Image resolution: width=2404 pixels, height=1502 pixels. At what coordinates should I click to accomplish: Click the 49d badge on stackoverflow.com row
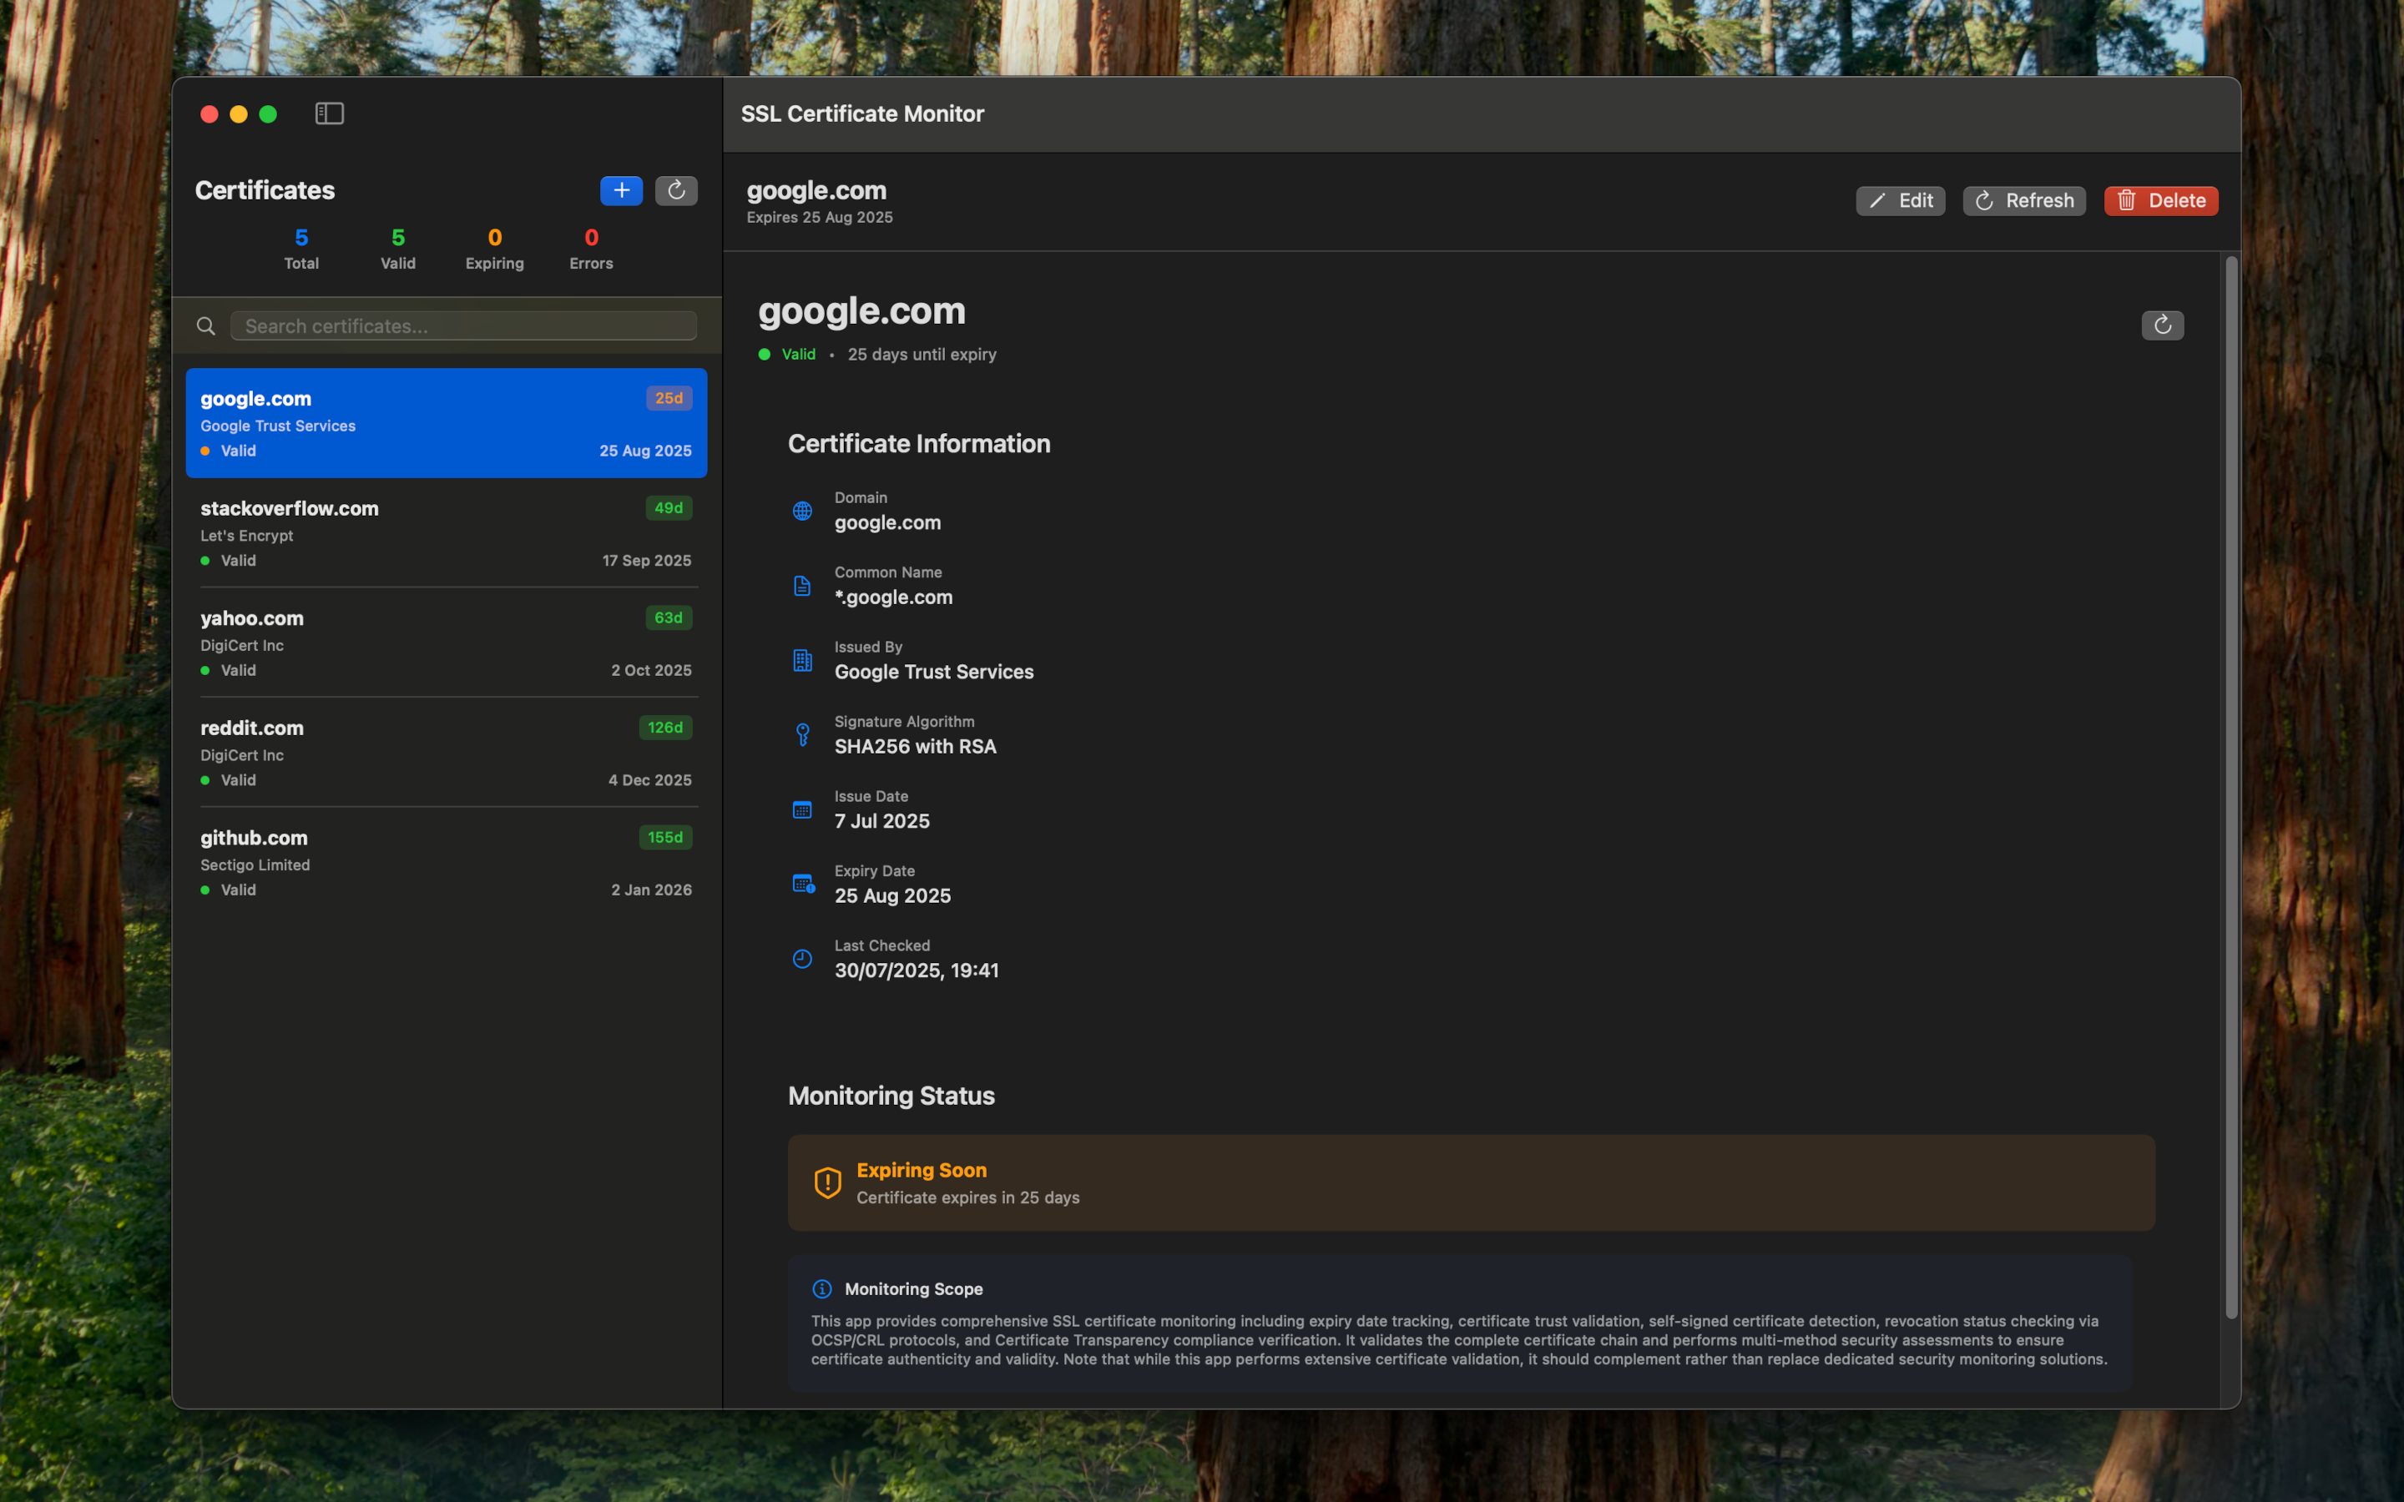[669, 507]
